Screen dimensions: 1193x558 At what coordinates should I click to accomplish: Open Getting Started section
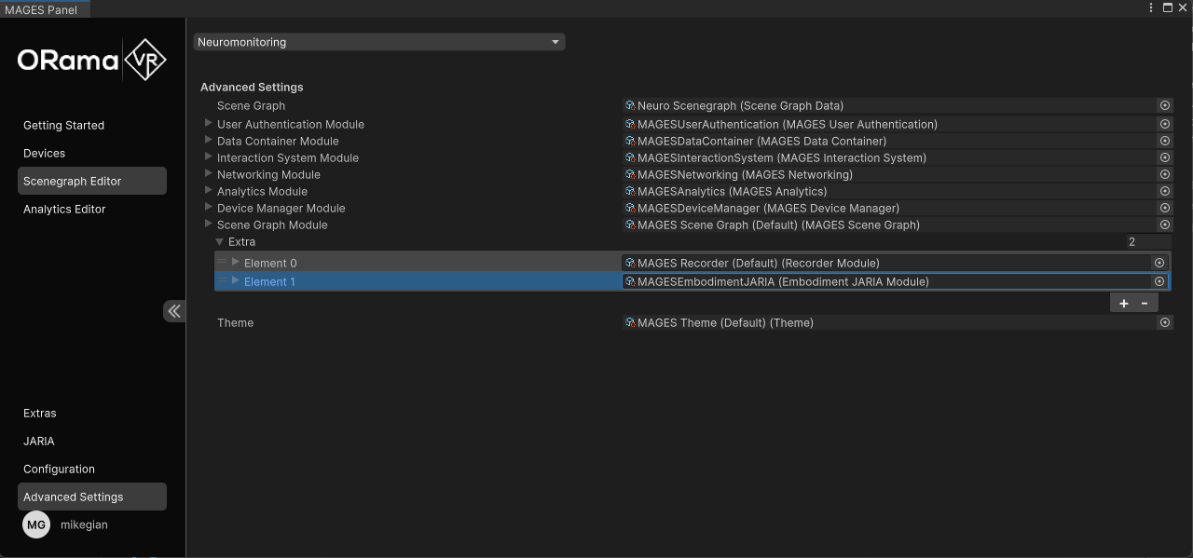tap(92, 125)
